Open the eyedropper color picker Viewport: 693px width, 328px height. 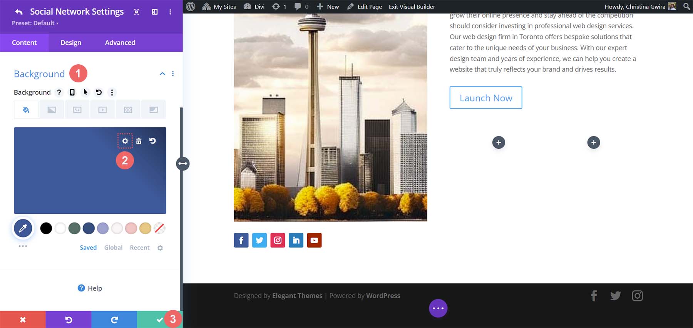tap(23, 228)
